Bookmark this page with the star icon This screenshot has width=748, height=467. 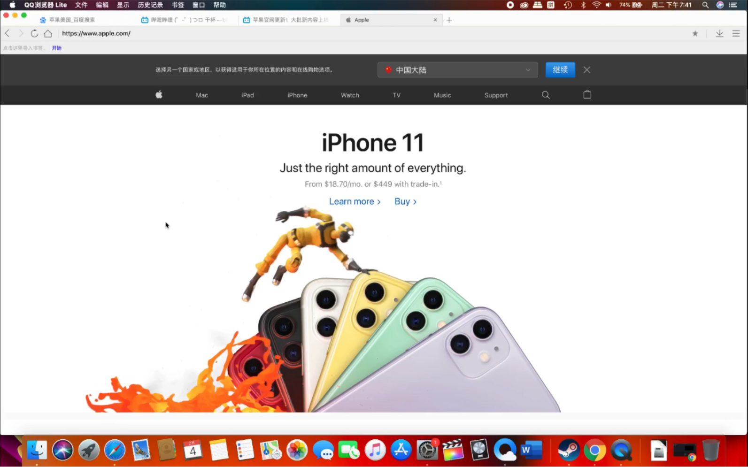(695, 33)
